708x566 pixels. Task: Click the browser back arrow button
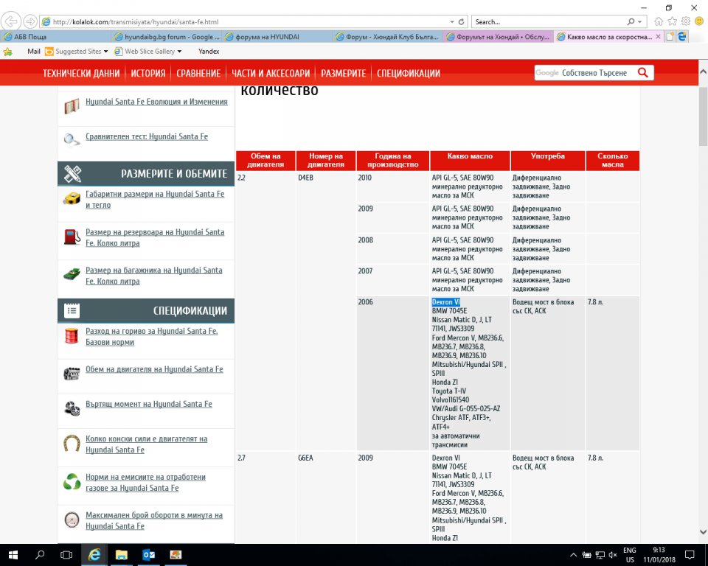[12, 21]
